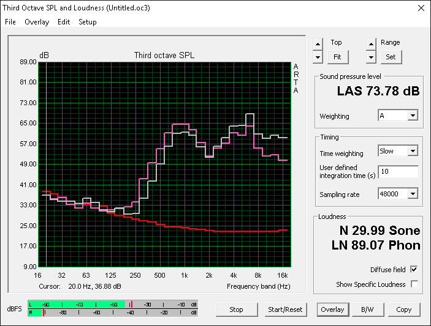The width and height of the screenshot is (431, 326).
Task: Open the Overlay menu
Action: tap(37, 22)
